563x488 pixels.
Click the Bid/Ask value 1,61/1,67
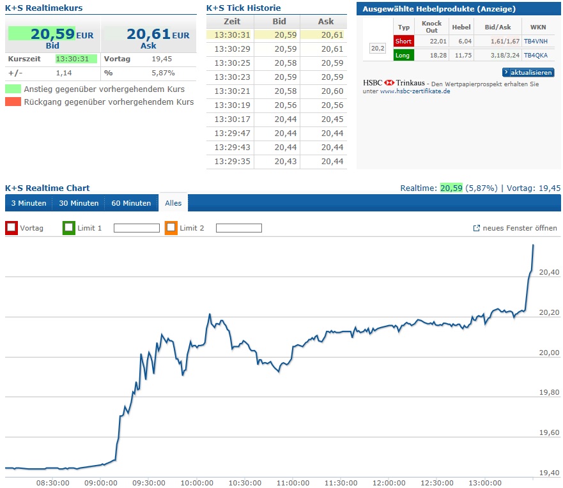click(x=505, y=42)
